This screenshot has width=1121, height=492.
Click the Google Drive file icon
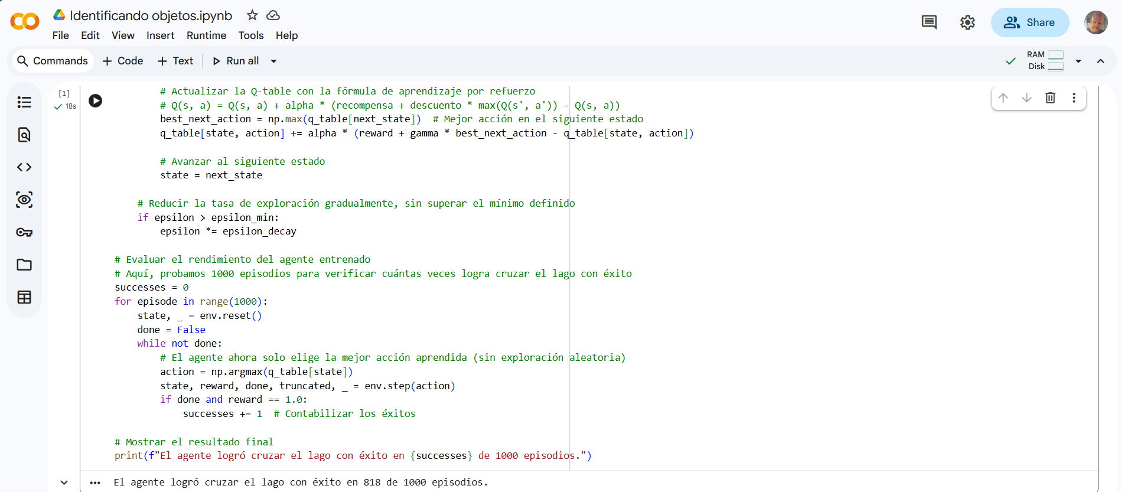click(x=59, y=15)
